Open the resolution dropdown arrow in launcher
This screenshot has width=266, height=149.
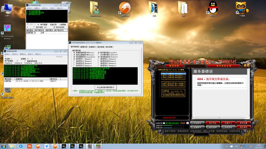[187, 123]
